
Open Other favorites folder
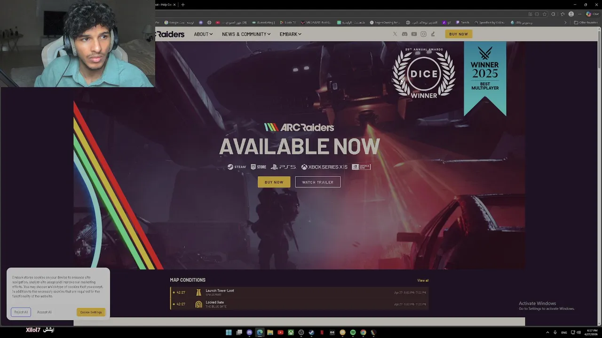tap(586, 23)
